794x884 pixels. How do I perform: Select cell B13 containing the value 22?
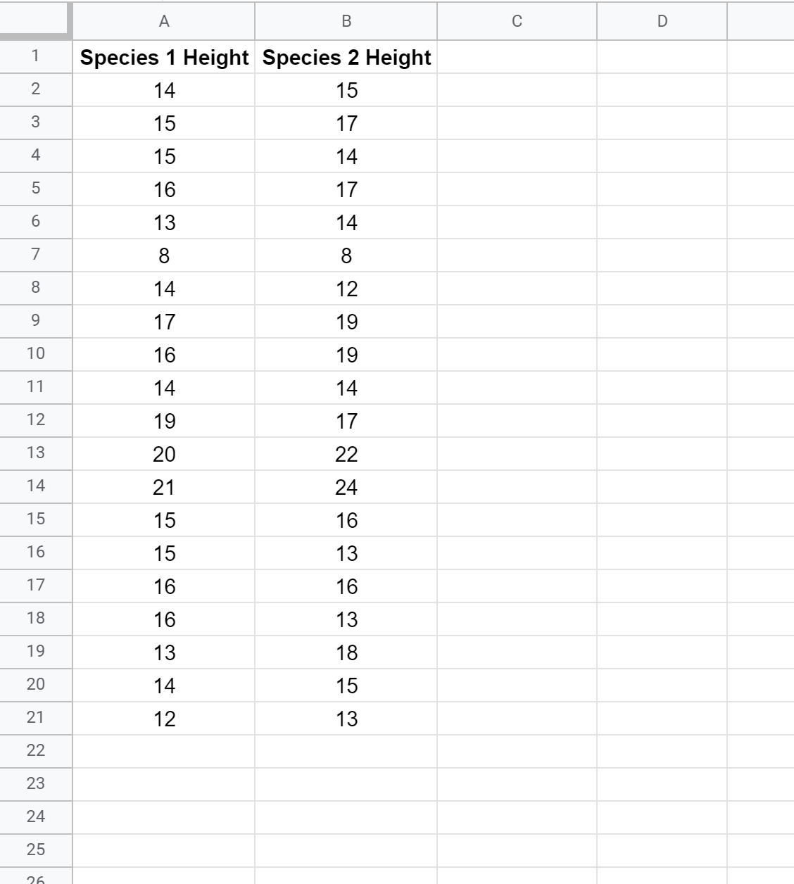346,453
